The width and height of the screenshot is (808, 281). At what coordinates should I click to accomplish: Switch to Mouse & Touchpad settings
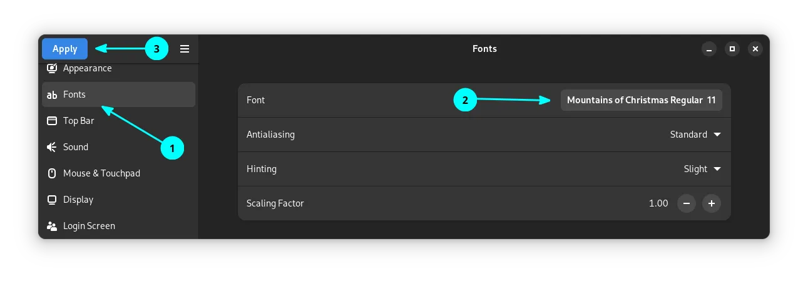pyautogui.click(x=101, y=173)
